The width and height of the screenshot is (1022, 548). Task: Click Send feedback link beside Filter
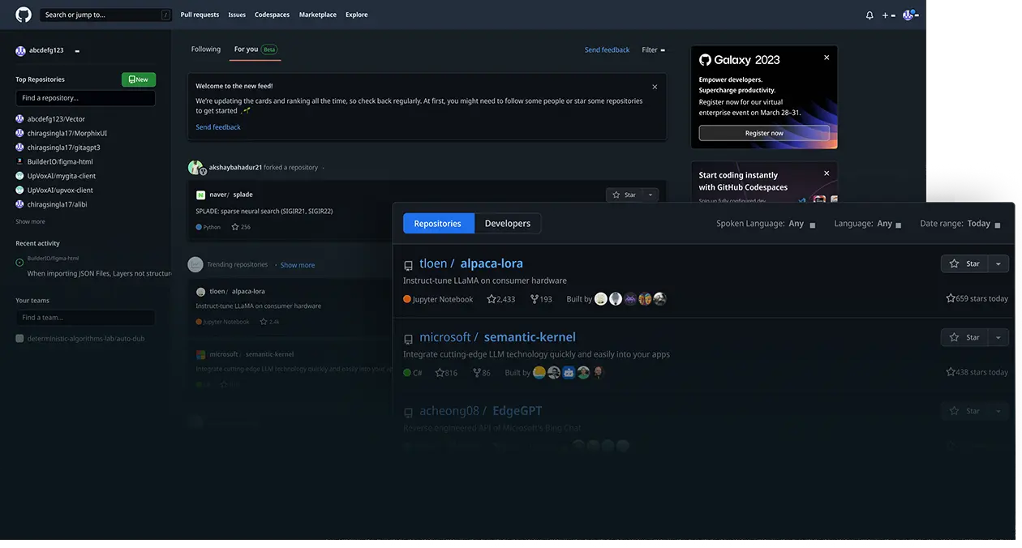[607, 50]
